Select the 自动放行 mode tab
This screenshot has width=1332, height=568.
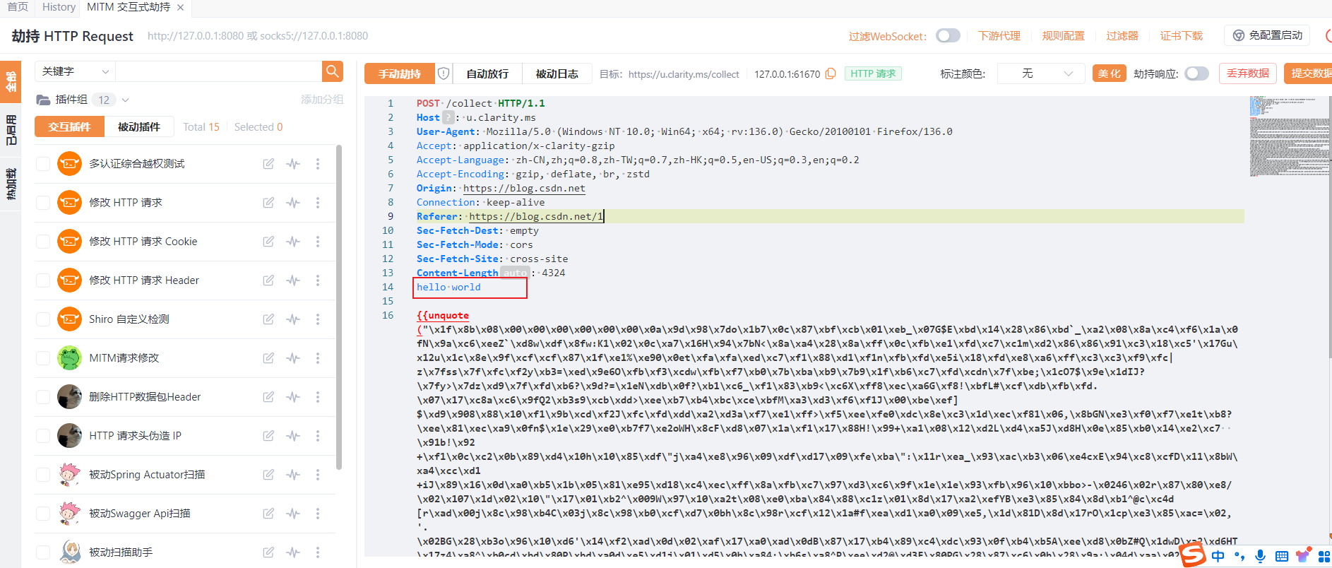487,73
